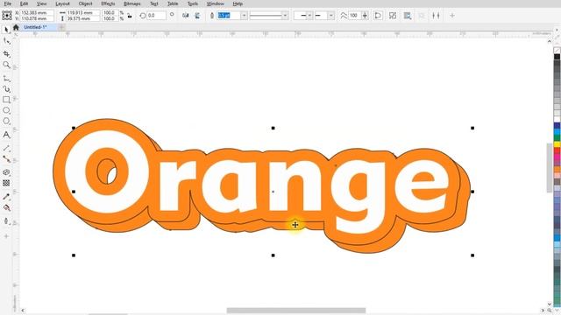Click the horizontal scrollbar thumb
Screen dimensions: 561x315
pos(296,311)
